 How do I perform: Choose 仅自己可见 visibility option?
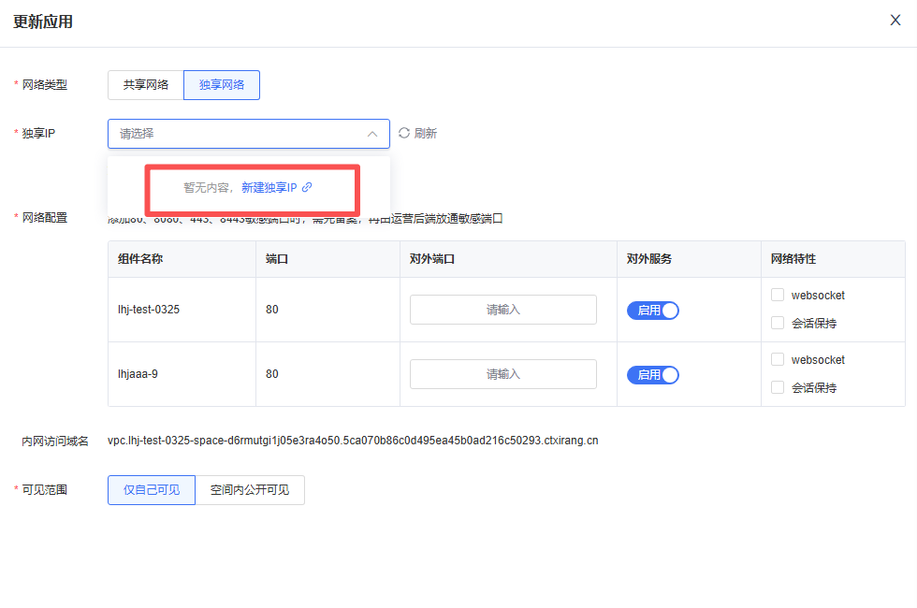152,490
